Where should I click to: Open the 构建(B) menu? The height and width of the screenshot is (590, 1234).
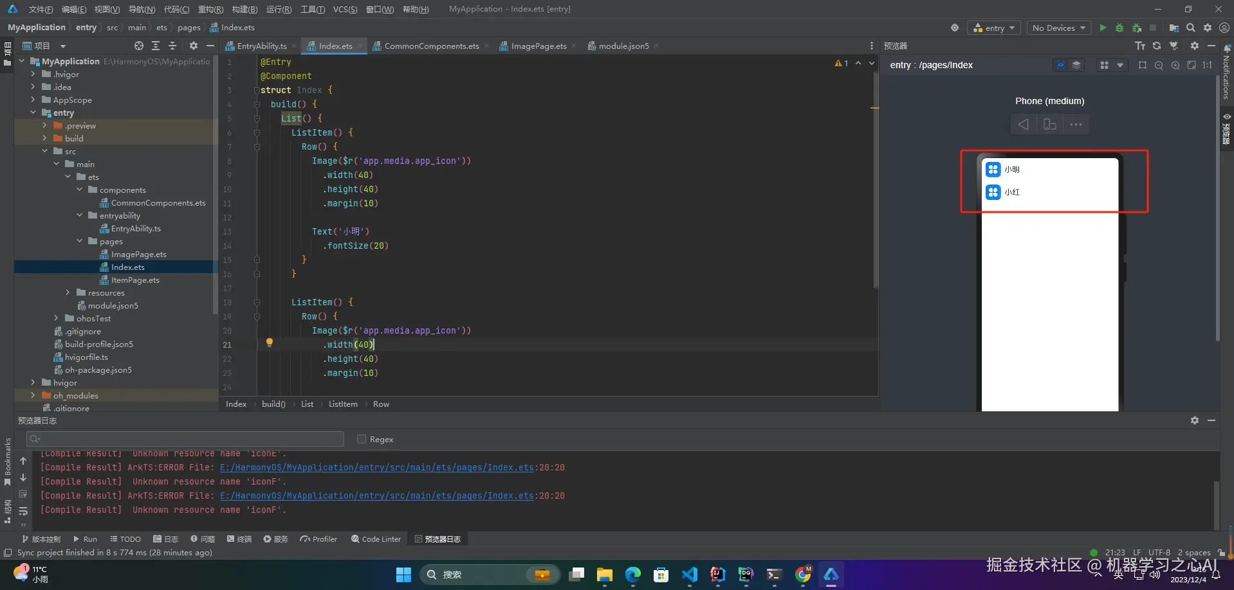click(244, 9)
